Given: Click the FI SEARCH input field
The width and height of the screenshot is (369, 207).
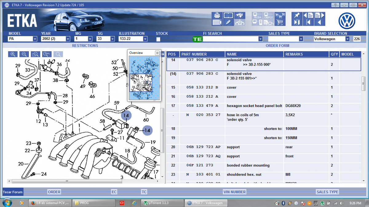Looking at the screenshot, I should pos(230,39).
